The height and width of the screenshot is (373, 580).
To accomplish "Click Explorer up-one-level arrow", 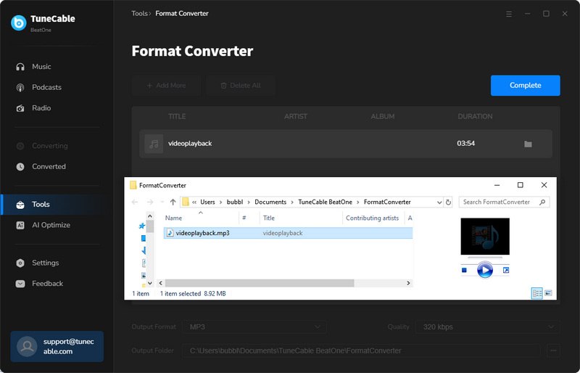I will (173, 202).
